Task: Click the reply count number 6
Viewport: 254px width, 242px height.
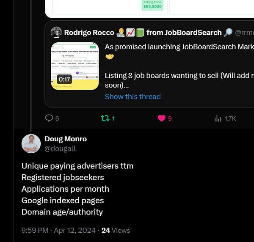Action: [x=57, y=118]
